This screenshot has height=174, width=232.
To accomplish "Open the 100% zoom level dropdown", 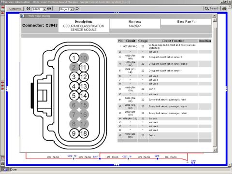I will point(44,9).
